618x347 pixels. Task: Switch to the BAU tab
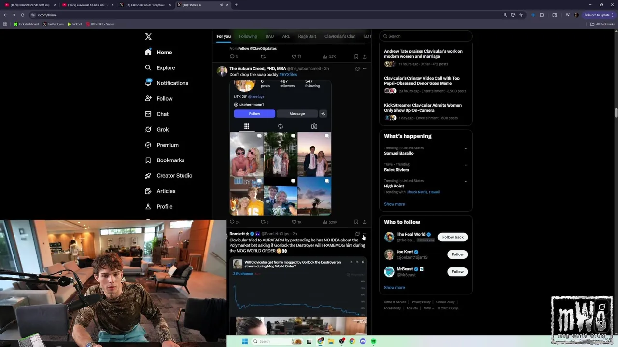tap(269, 36)
